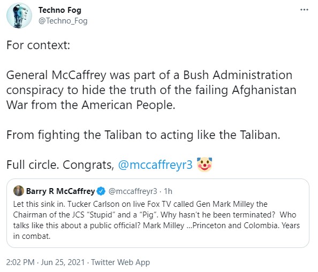Viewport: 318px width, 272px height.
Task: Click the clown face emoji
Action: [x=205, y=165]
